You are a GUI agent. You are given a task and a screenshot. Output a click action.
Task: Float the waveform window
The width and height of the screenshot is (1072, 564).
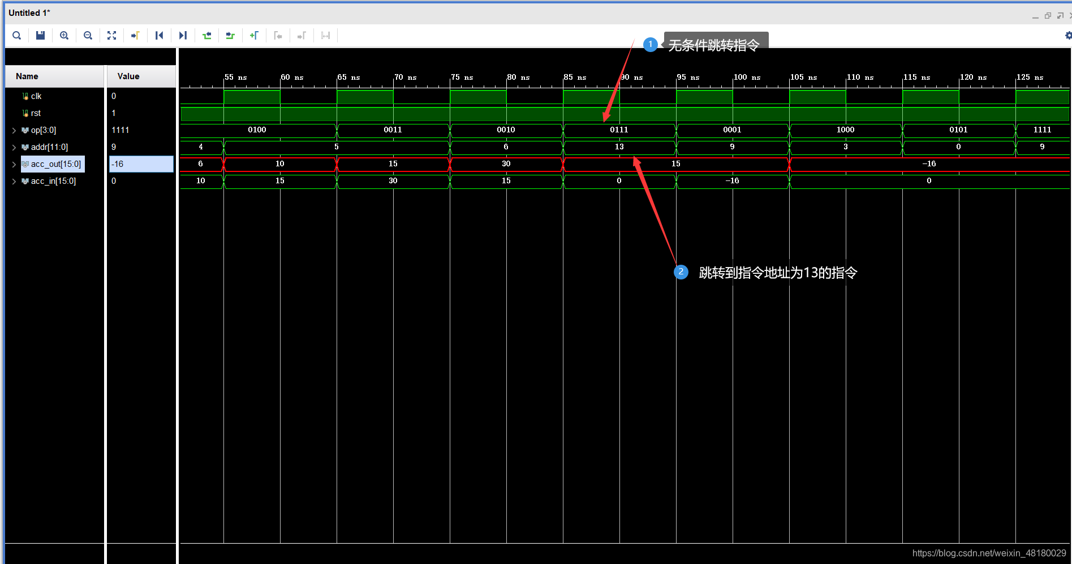[1048, 16]
